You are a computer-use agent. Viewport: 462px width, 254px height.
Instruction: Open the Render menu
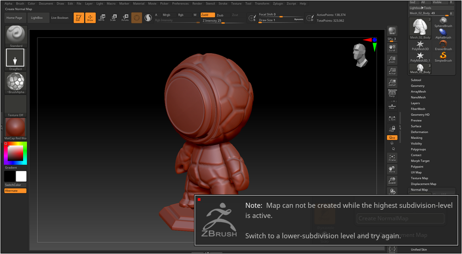click(x=197, y=3)
